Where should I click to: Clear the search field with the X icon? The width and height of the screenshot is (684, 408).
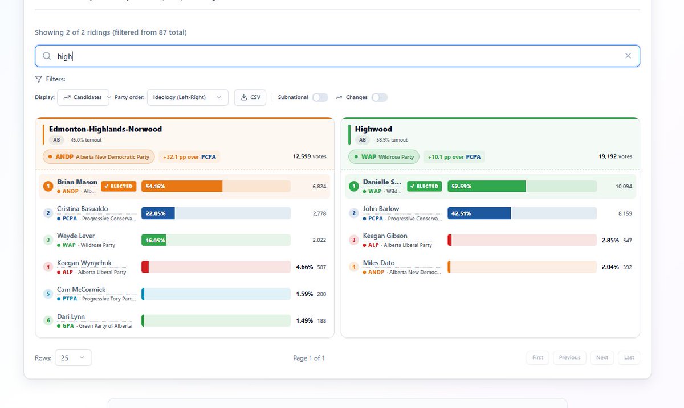coord(628,56)
